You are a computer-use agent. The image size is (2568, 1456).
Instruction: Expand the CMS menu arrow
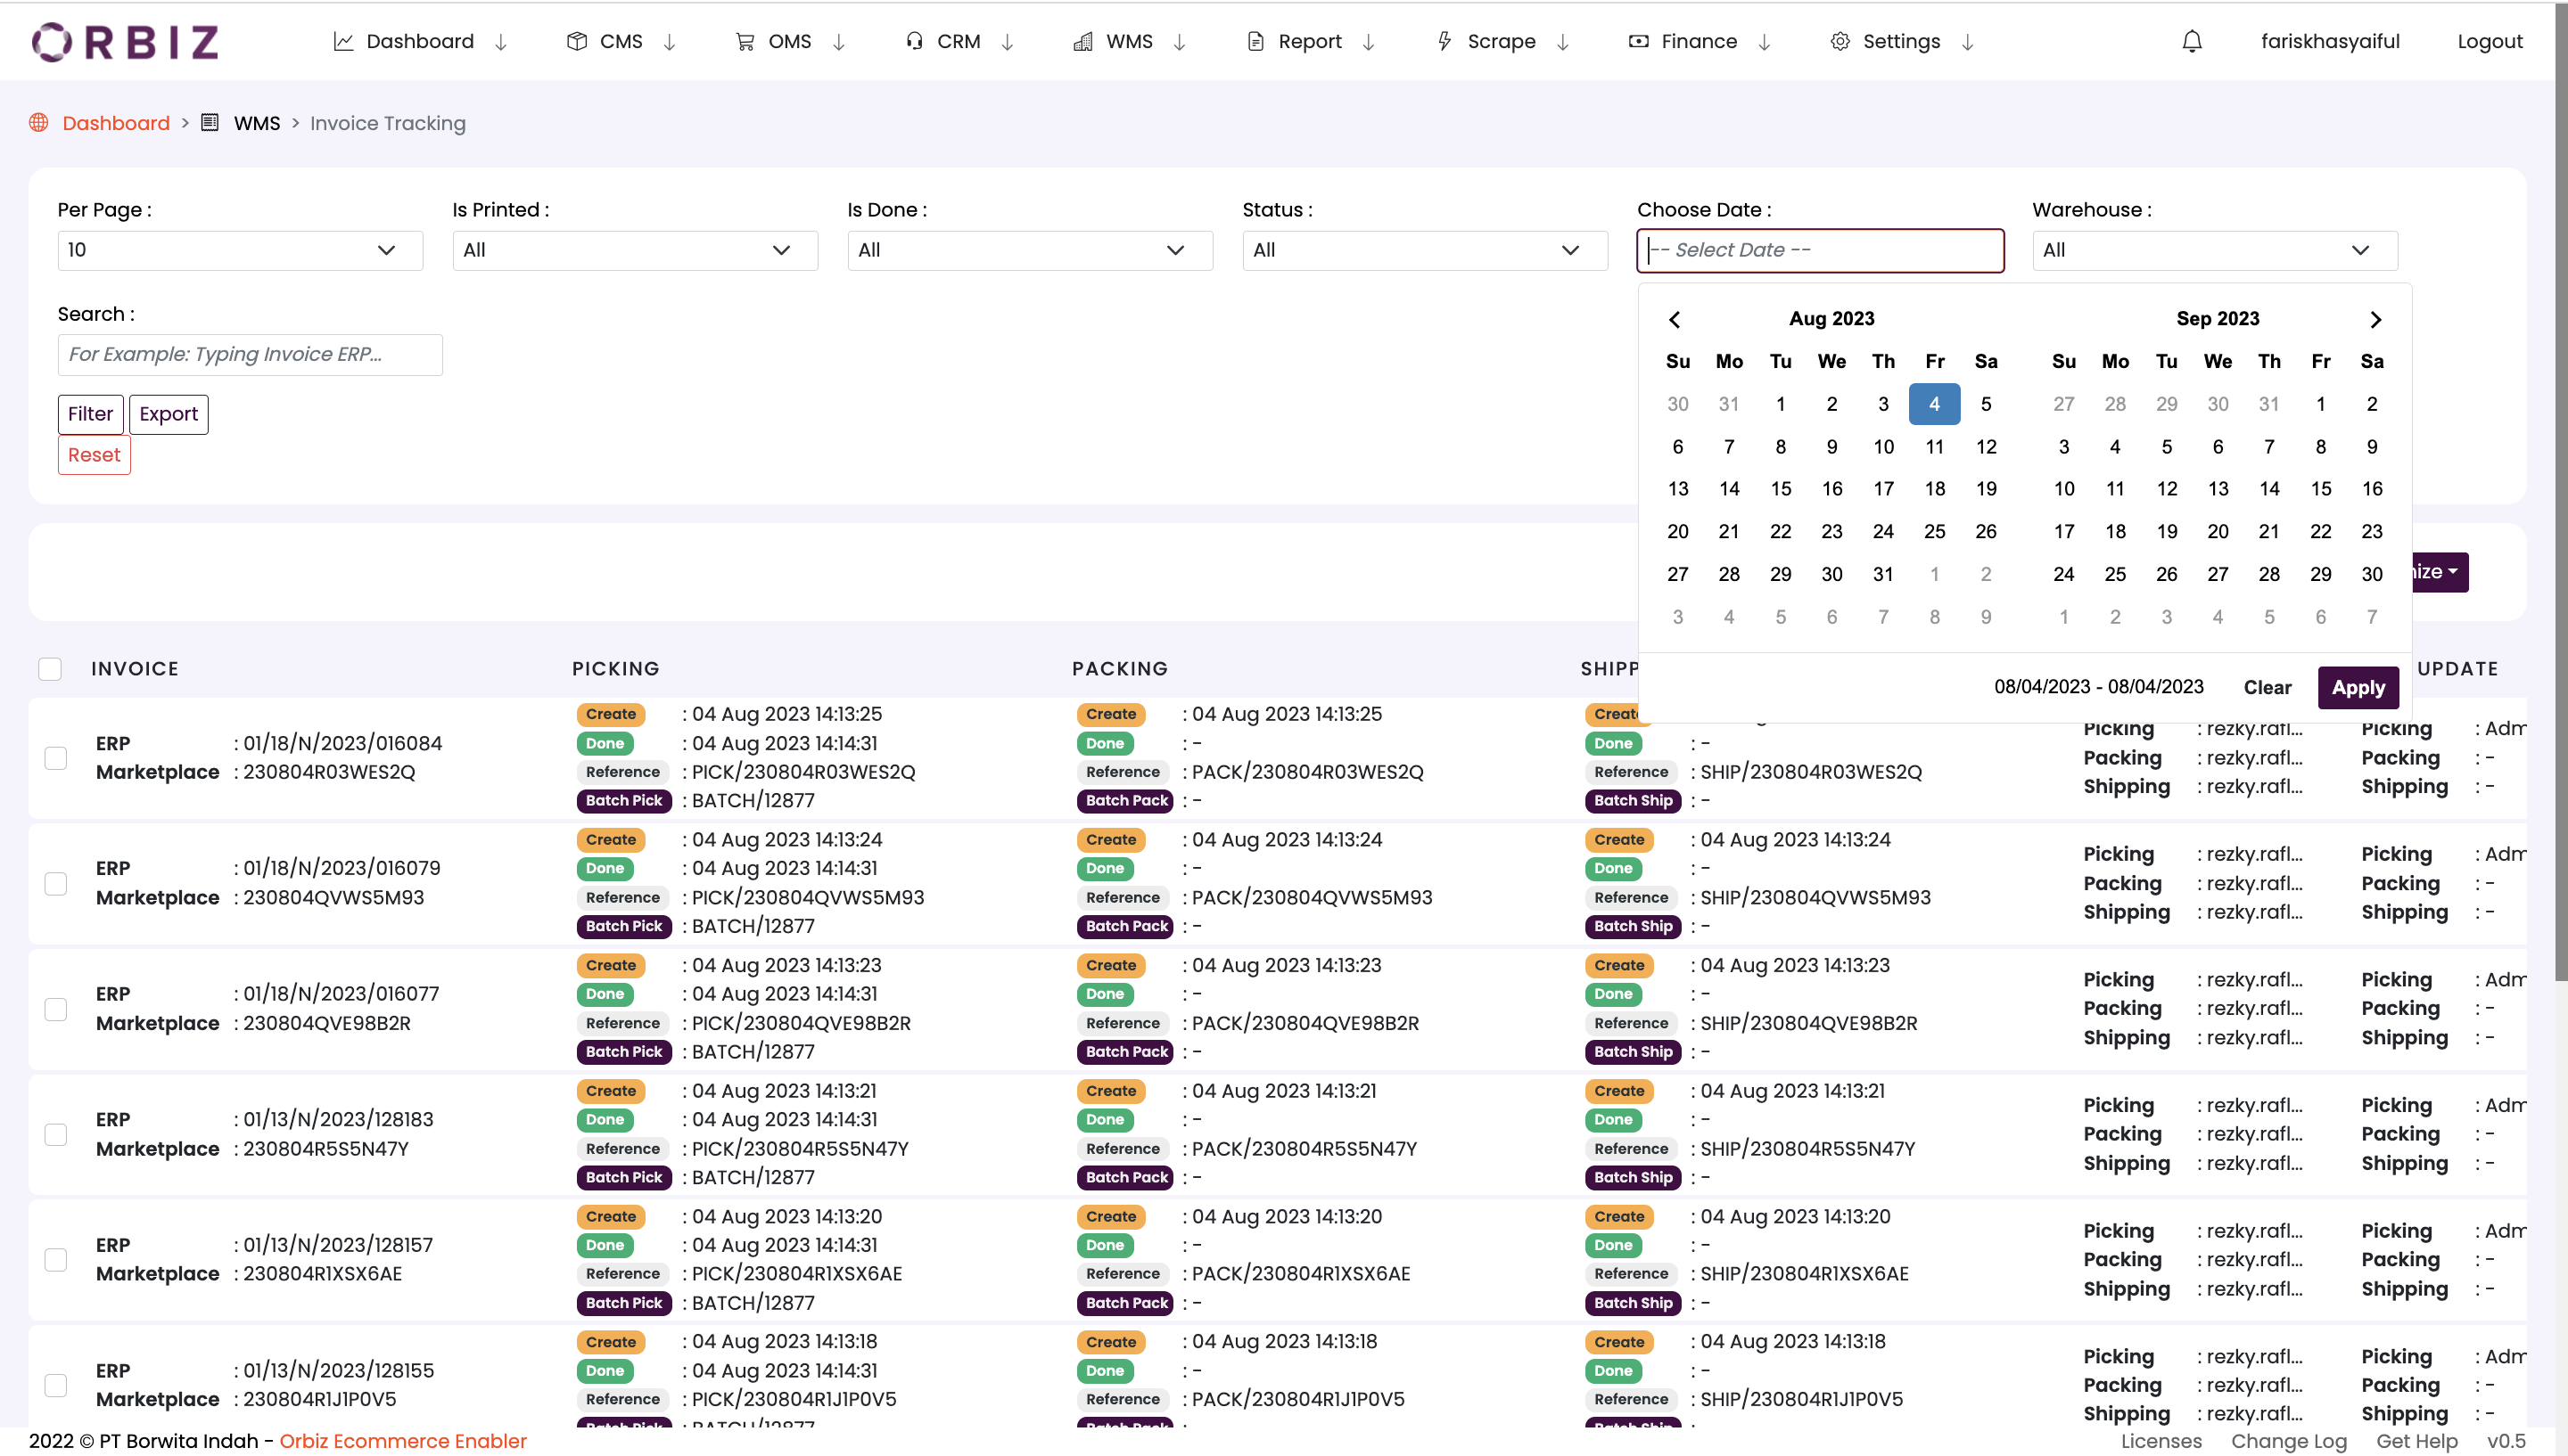(670, 42)
